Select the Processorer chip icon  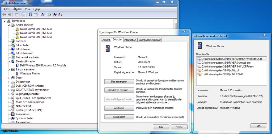pyautogui.click(x=13, y=114)
